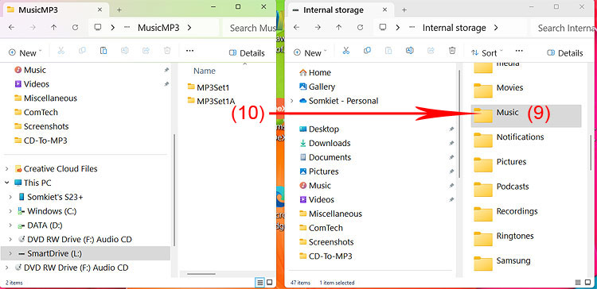Switch to details list view in MusicMP3

259,282
